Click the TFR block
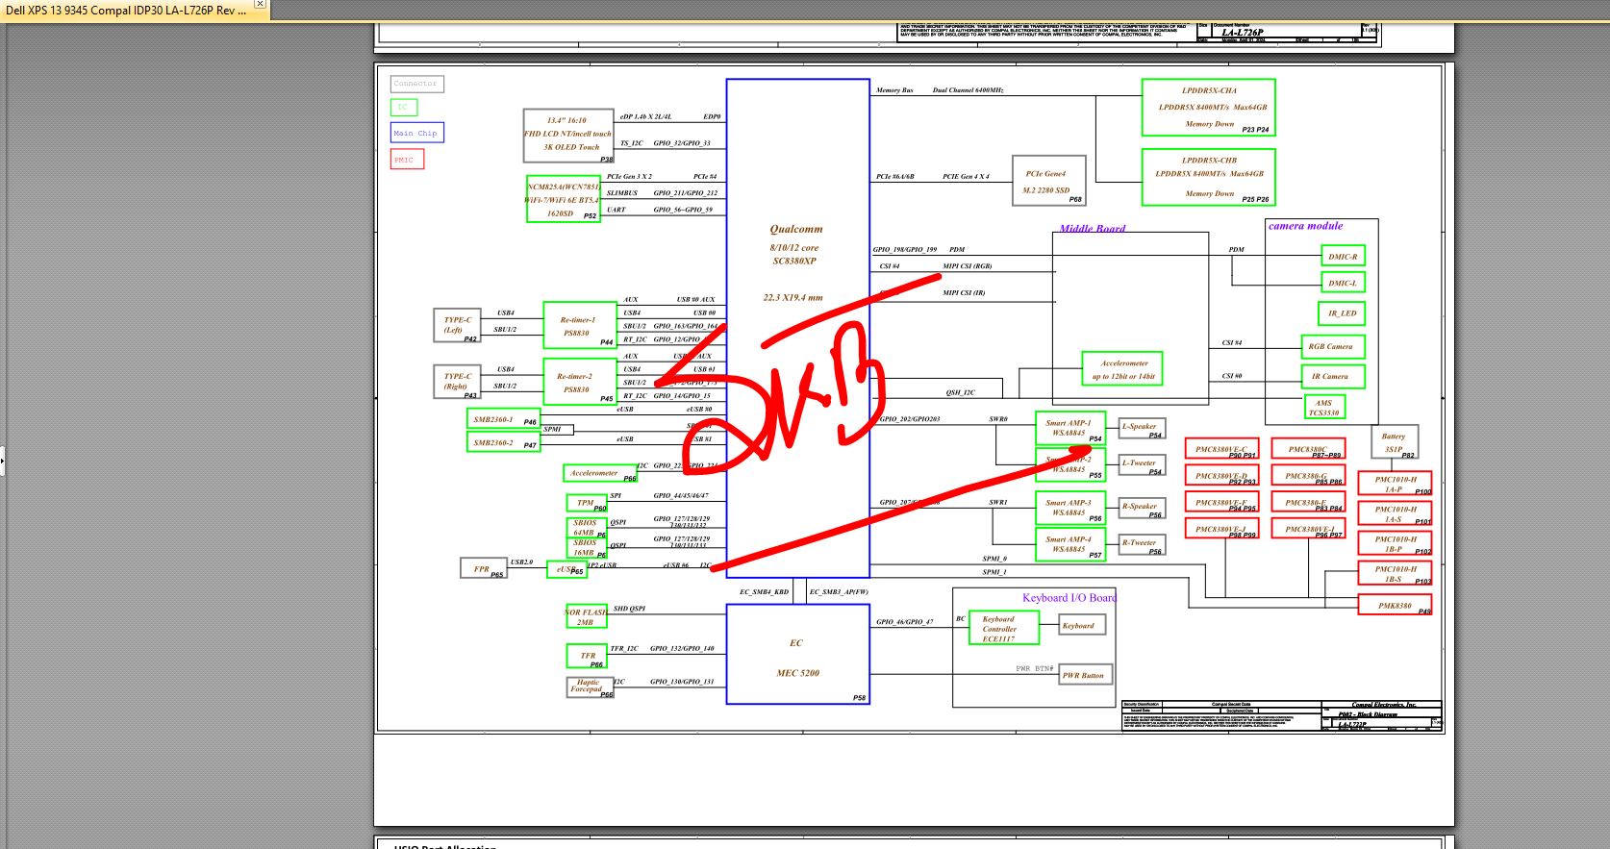Screen dimensions: 1610x849 (x=587, y=657)
